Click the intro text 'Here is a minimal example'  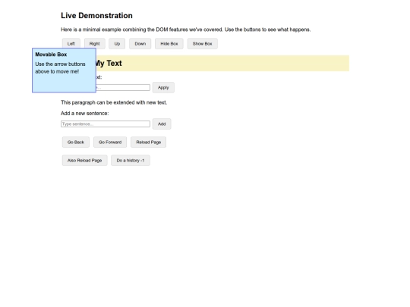pyautogui.click(x=186, y=30)
